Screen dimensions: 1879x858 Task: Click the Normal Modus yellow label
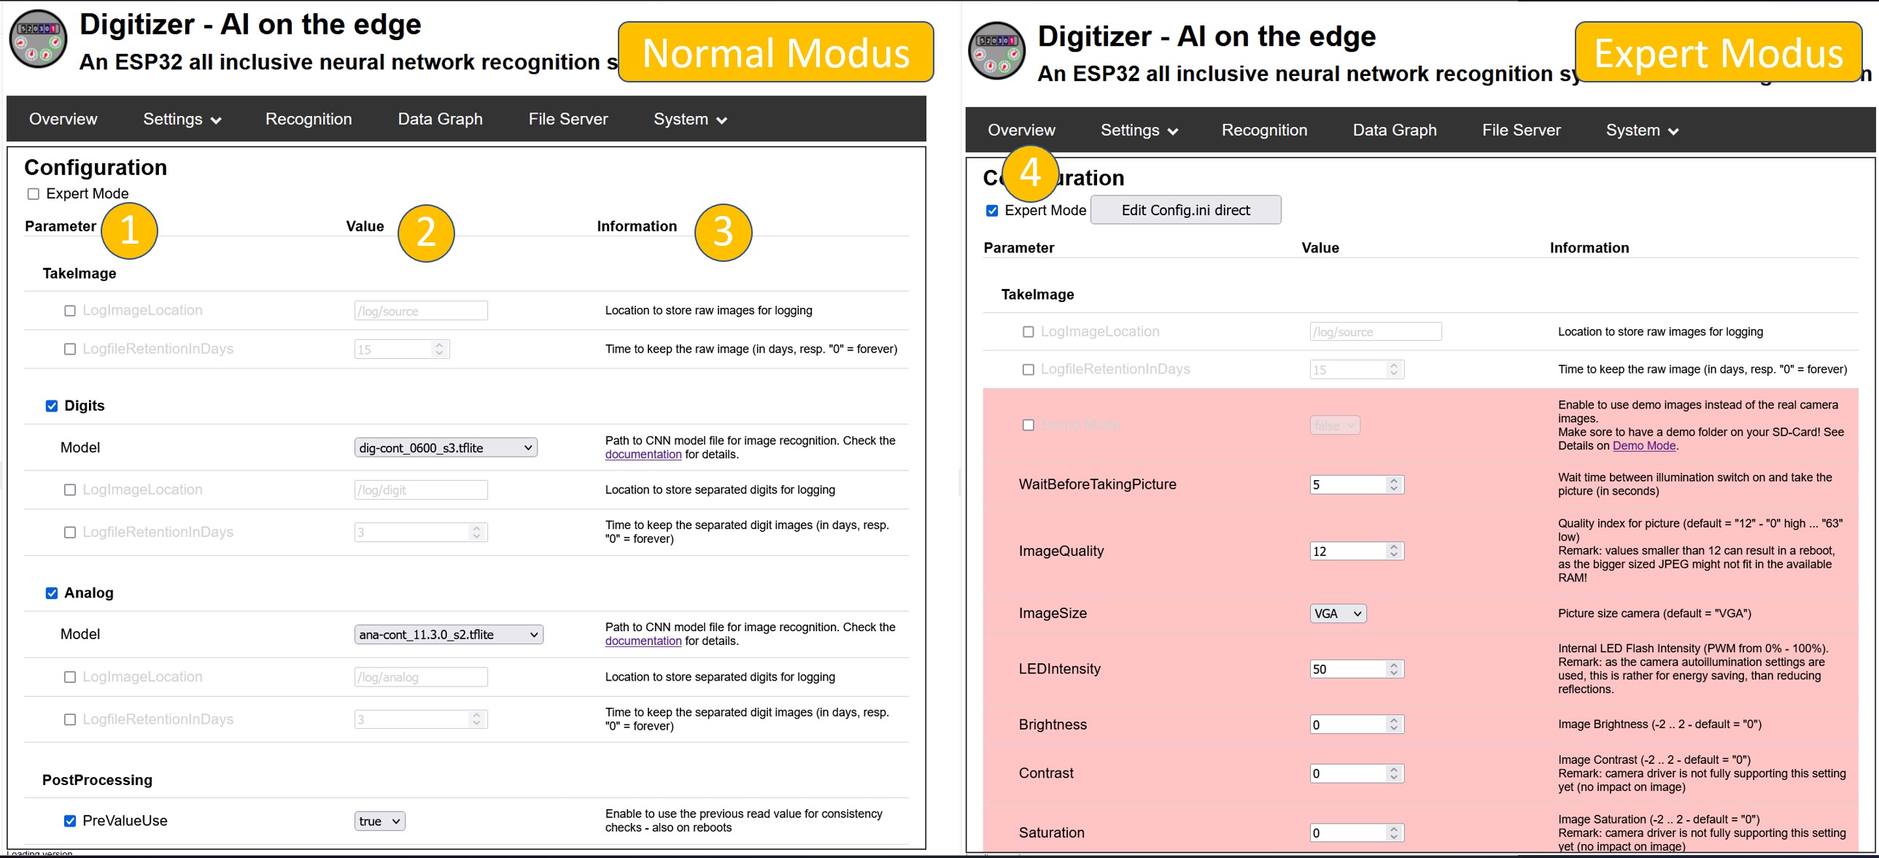tap(775, 53)
